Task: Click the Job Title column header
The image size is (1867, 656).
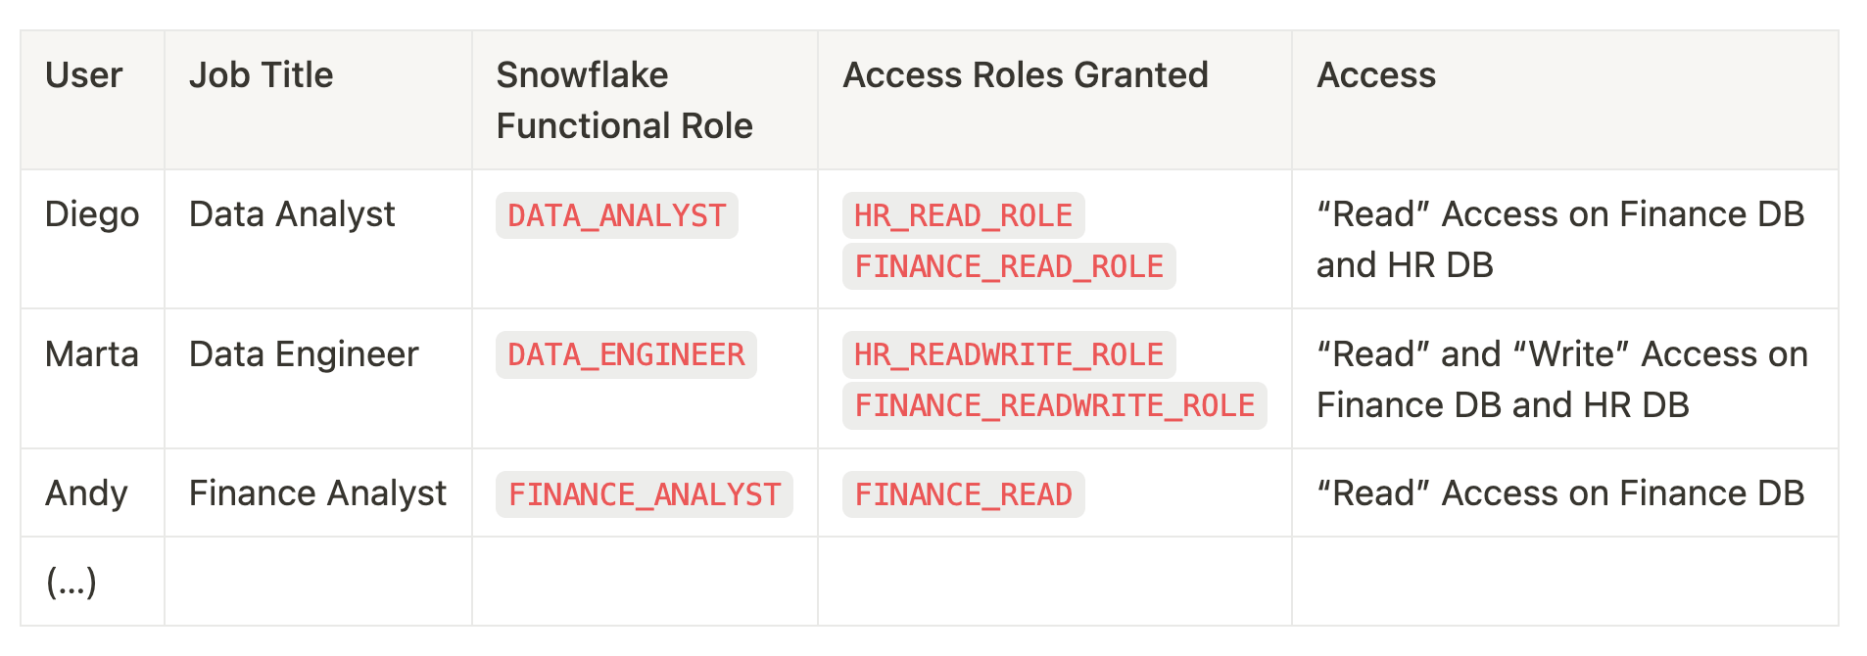Action: point(261,75)
